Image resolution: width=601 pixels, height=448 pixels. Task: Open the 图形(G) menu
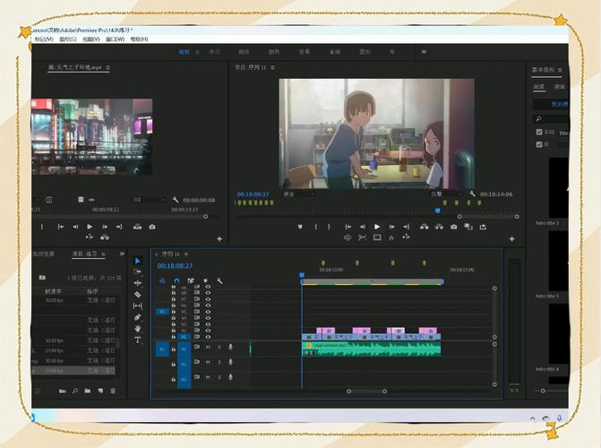pyautogui.click(x=68, y=39)
